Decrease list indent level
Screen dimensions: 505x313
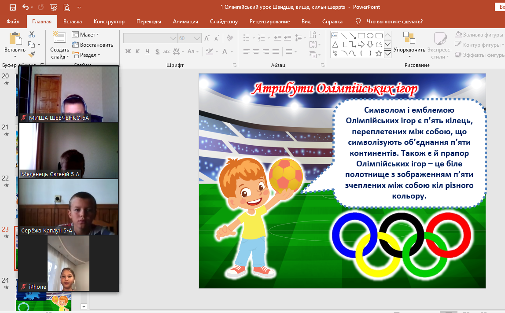tap(278, 38)
